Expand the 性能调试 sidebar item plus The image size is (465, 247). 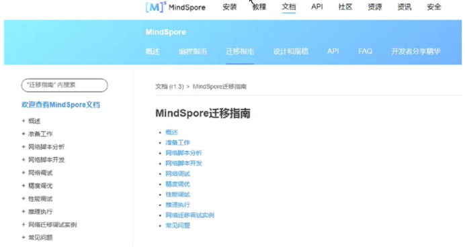pyautogui.click(x=24, y=199)
